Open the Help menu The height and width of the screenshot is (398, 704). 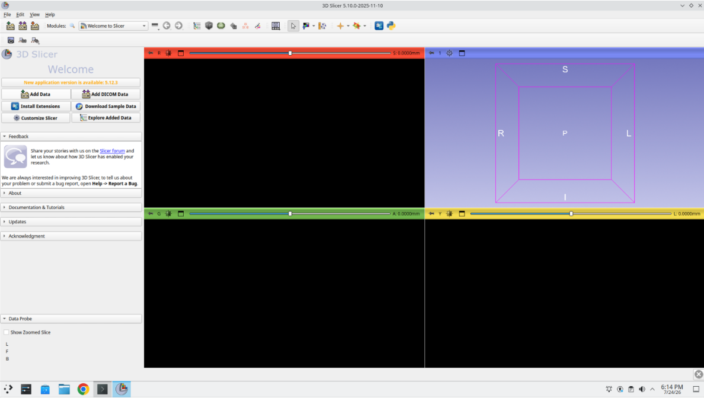tap(50, 14)
